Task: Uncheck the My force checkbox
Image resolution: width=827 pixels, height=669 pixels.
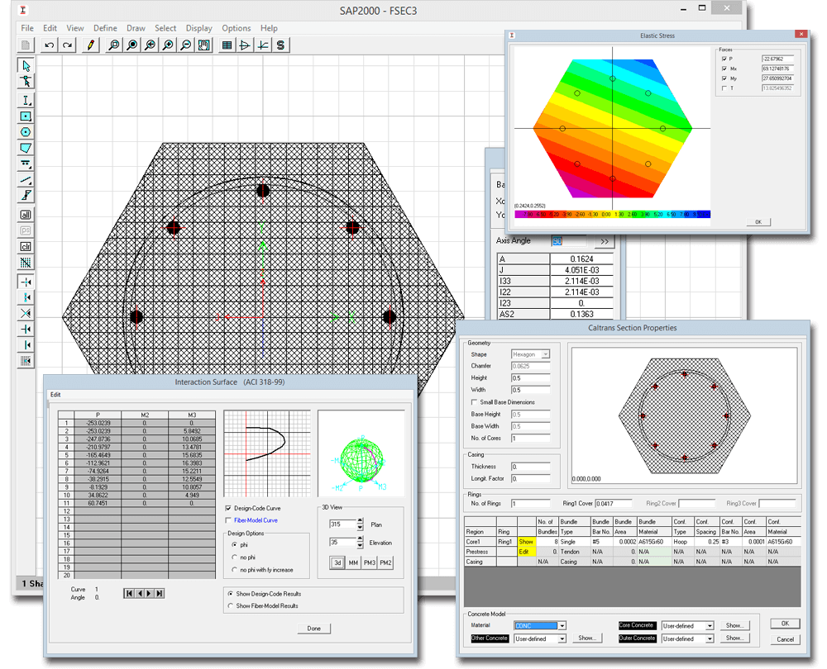Action: tap(724, 78)
